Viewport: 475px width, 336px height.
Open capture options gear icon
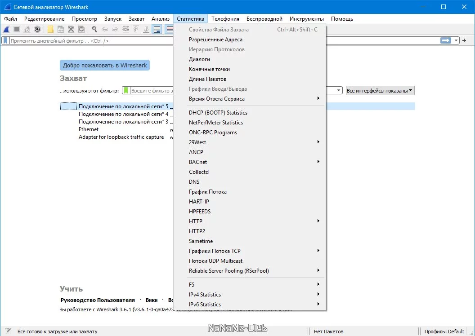pos(37,29)
